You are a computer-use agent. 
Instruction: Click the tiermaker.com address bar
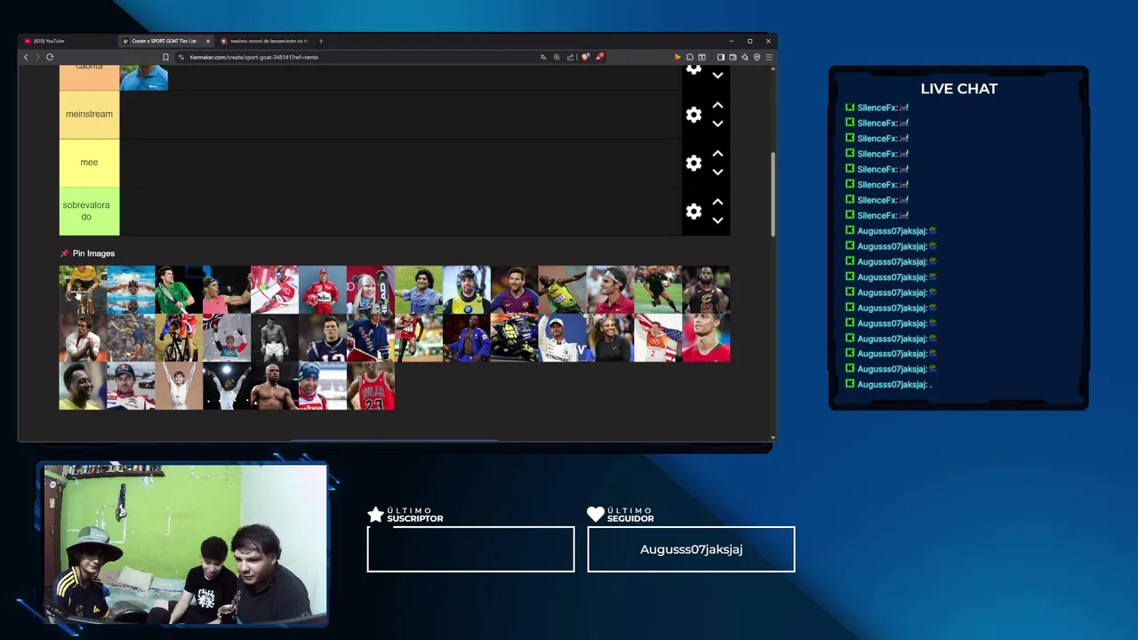click(356, 57)
